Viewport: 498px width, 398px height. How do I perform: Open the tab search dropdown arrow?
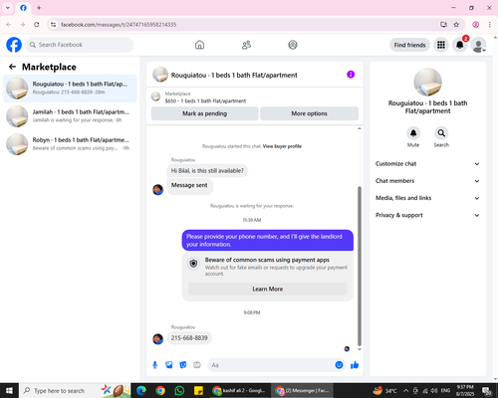click(x=8, y=8)
